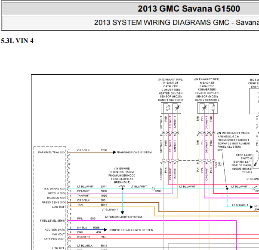Select the "TAN/WHT" wire color at pin 11
Image resolution: width=259 pixels, height=250 pixels.
83,195
